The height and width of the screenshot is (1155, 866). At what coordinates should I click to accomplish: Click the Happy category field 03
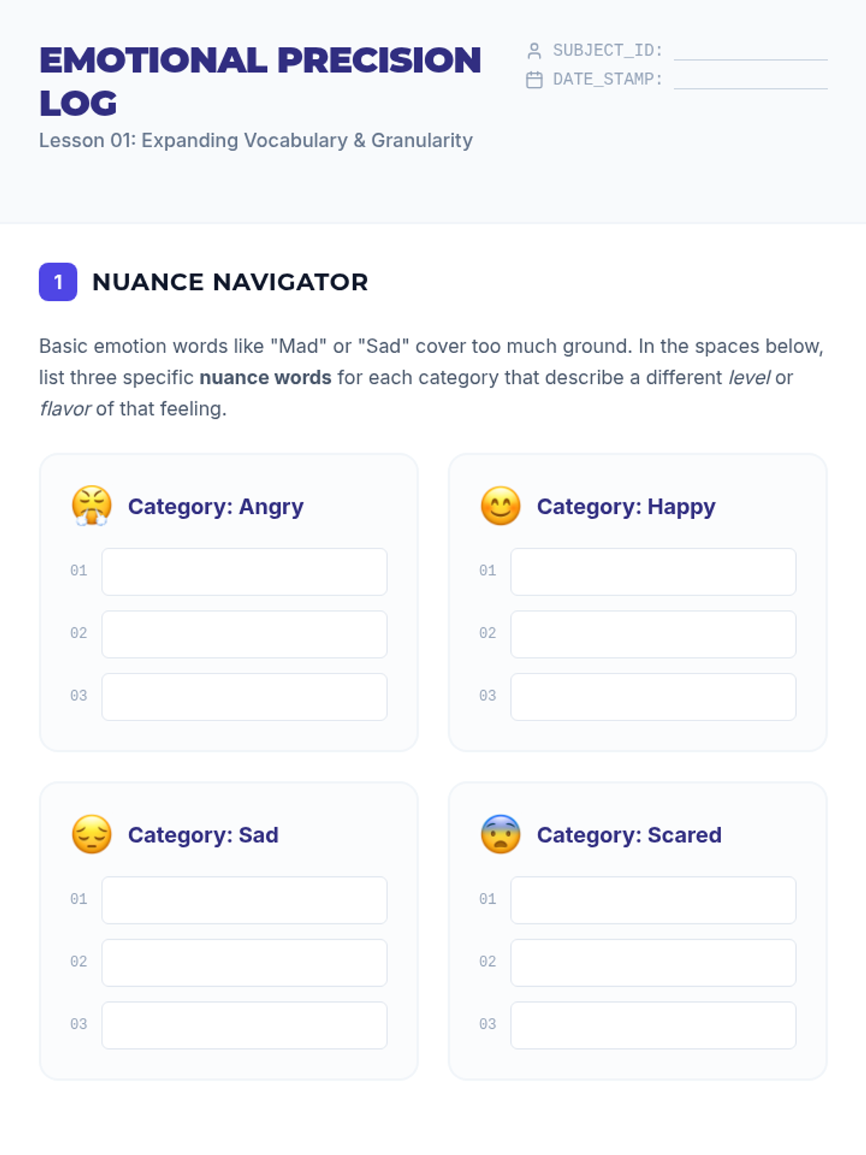653,697
